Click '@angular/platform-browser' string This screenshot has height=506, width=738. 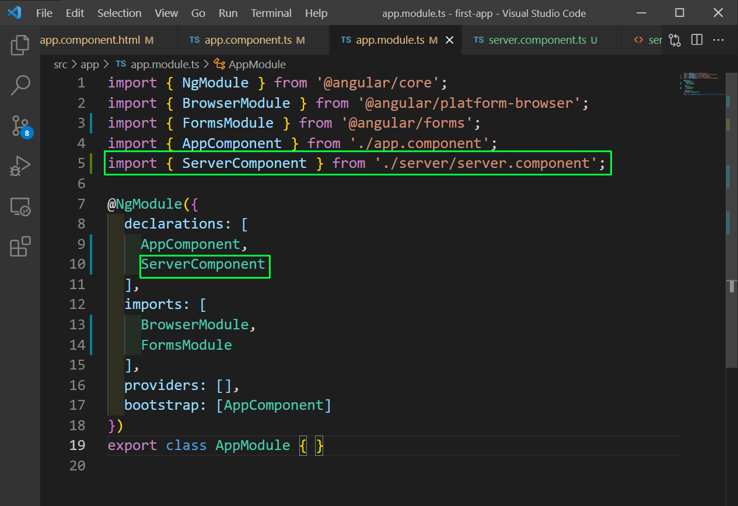point(470,103)
